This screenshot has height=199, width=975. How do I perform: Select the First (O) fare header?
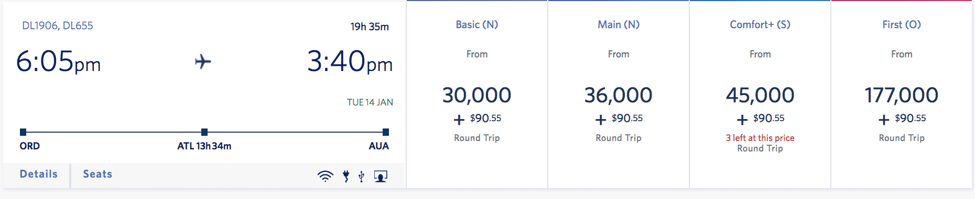[x=902, y=25]
